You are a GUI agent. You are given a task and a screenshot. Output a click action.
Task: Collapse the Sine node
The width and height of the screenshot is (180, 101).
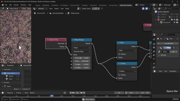coord(119,43)
